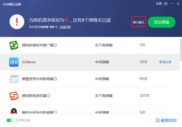Click the vertical list scrollbar thumb
Image resolution: width=182 pixels, height=127 pixels.
tap(181, 50)
